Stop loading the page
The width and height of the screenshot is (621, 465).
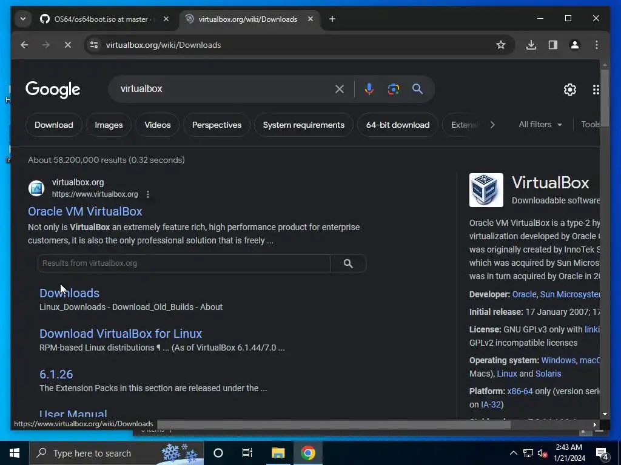coord(68,45)
